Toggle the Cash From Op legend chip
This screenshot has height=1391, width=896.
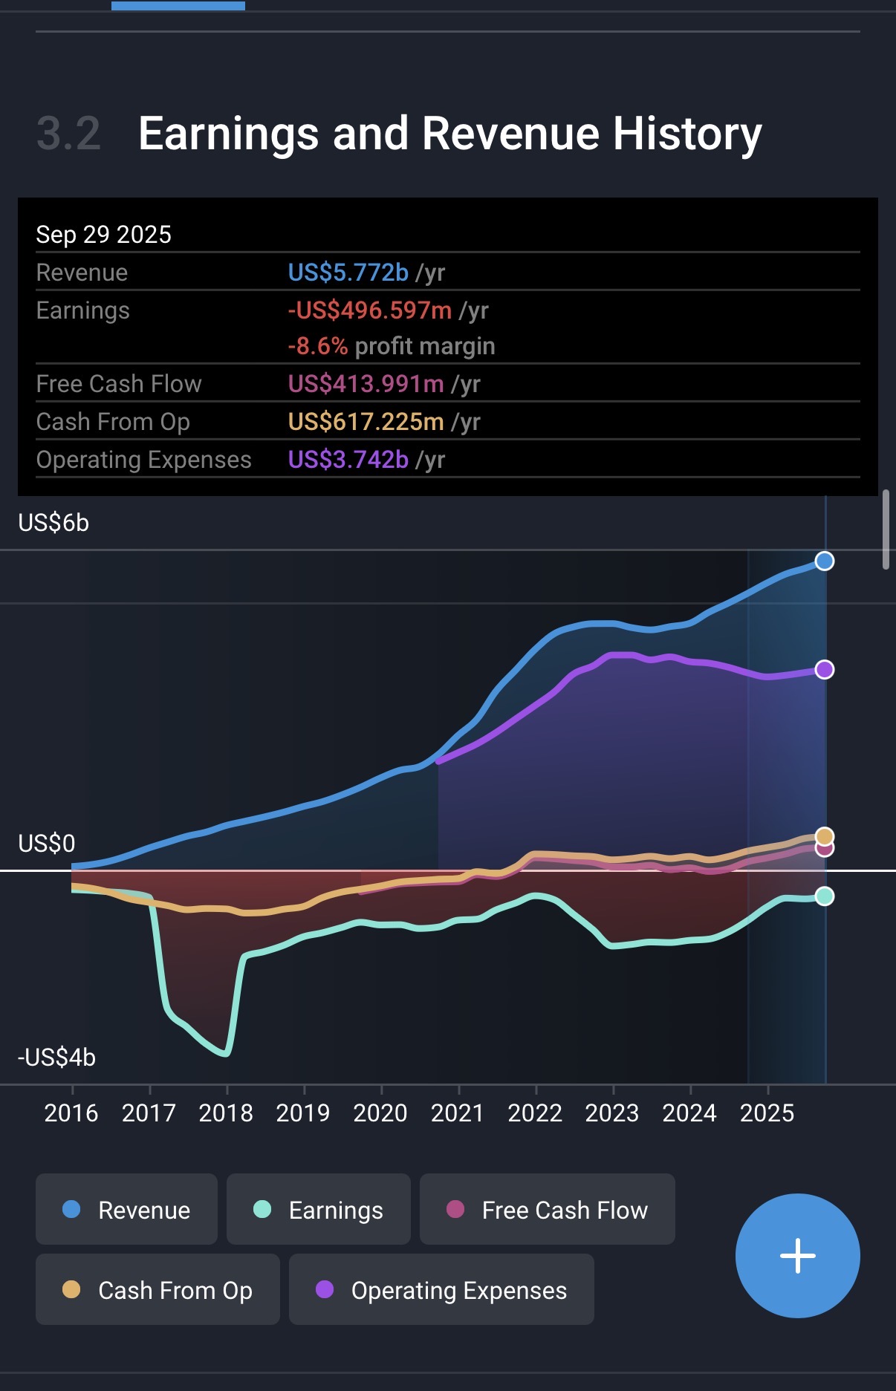(158, 1289)
